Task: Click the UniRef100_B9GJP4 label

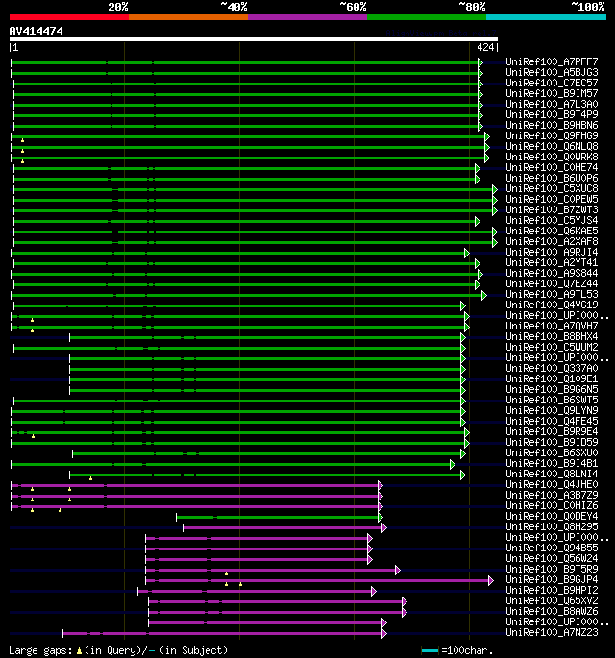Action: click(x=552, y=579)
